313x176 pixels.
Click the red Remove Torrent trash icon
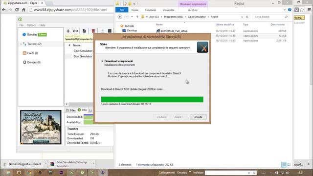click(x=93, y=31)
